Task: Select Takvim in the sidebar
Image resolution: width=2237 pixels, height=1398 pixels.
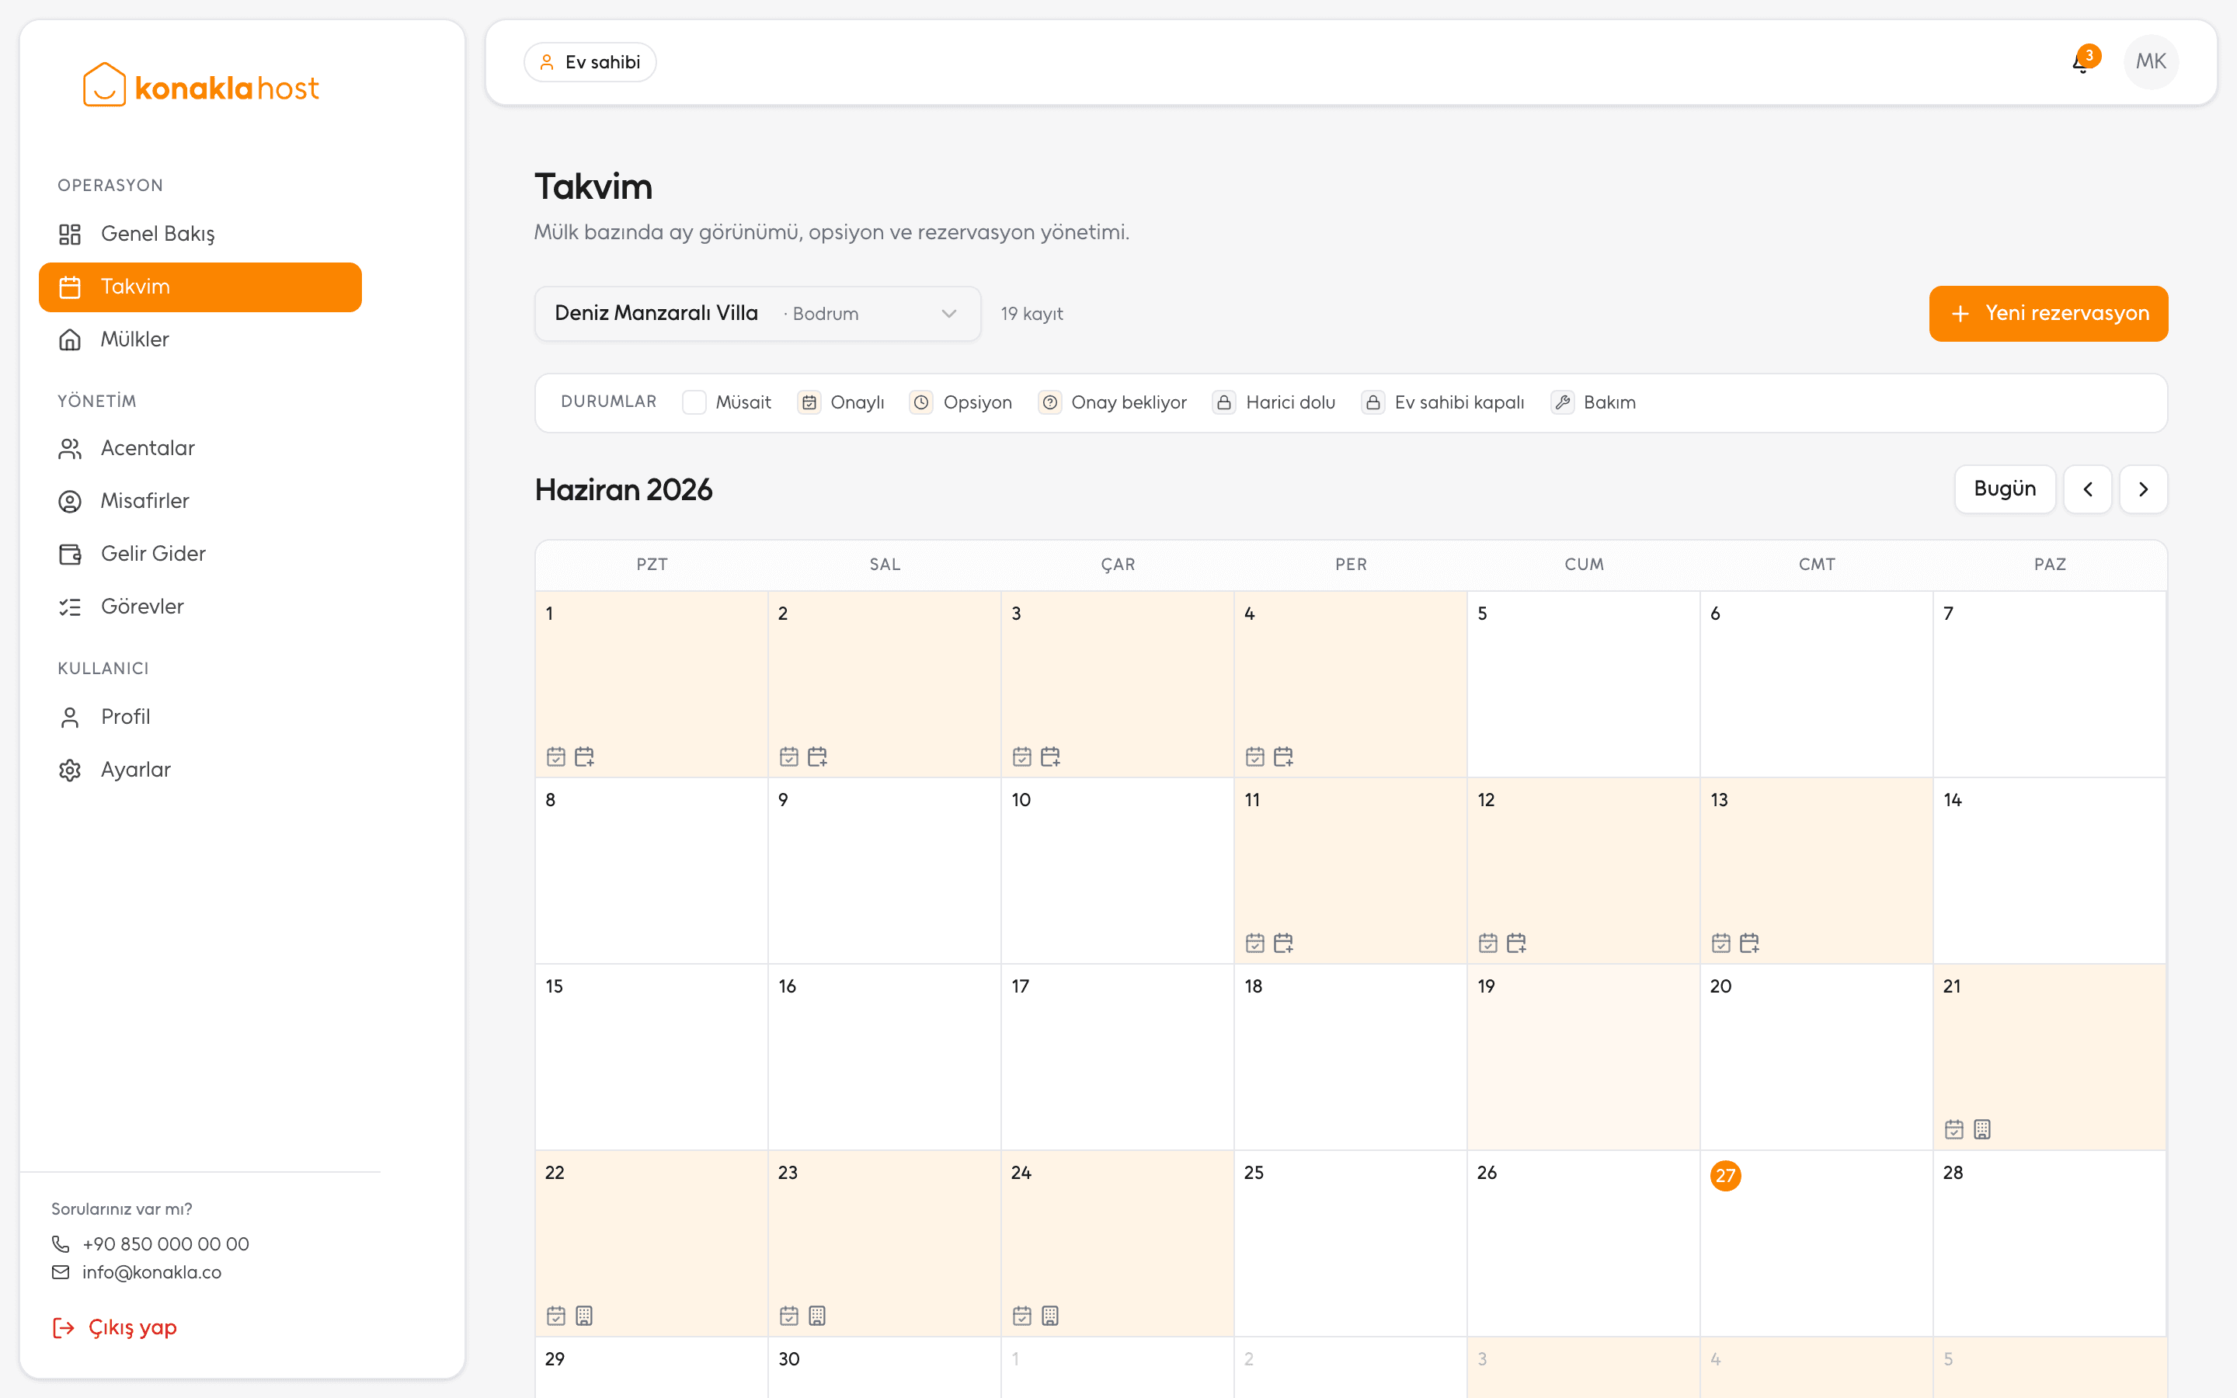Action: tap(200, 287)
